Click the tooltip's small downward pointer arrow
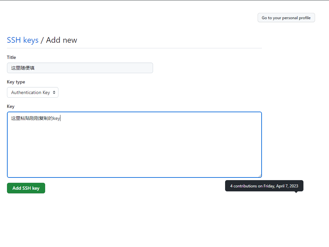The width and height of the screenshot is (329, 247). pos(296,192)
